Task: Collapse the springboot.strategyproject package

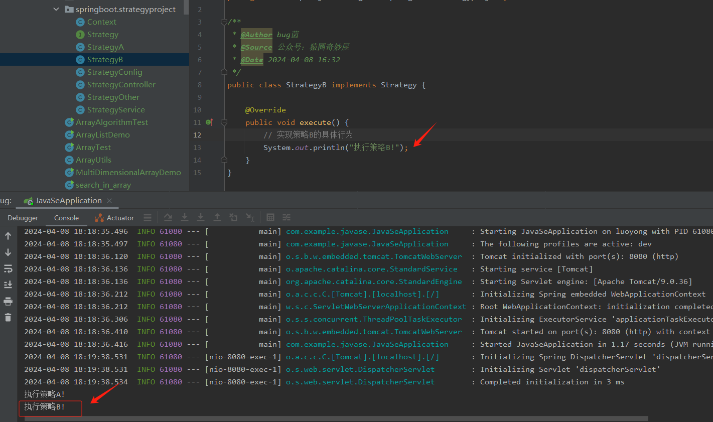Action: (x=56, y=10)
